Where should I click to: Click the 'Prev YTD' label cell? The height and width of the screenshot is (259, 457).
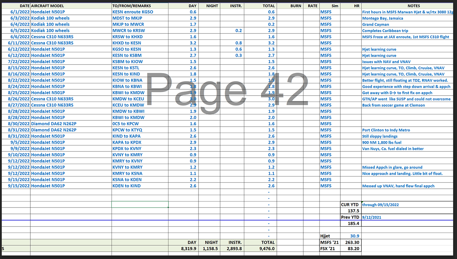pos(351,217)
